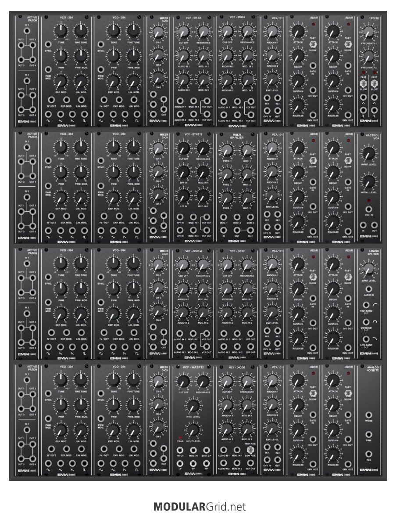Click the MOD IN jack on VCF-WASP12
Screen dimensions: 400x516
tap(193, 450)
